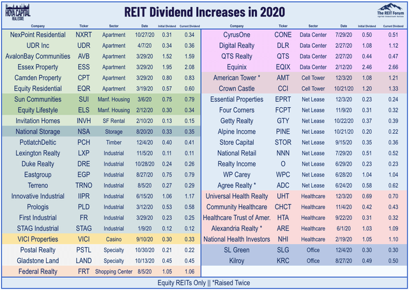
Task: Select Innovative Industrial current dividend 1.17
Action: (x=189, y=196)
